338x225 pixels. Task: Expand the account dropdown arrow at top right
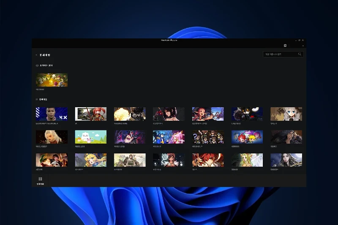point(303,46)
